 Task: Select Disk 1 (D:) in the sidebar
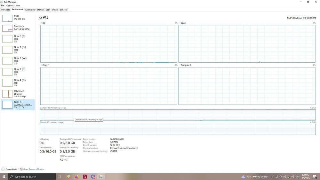pos(18,50)
